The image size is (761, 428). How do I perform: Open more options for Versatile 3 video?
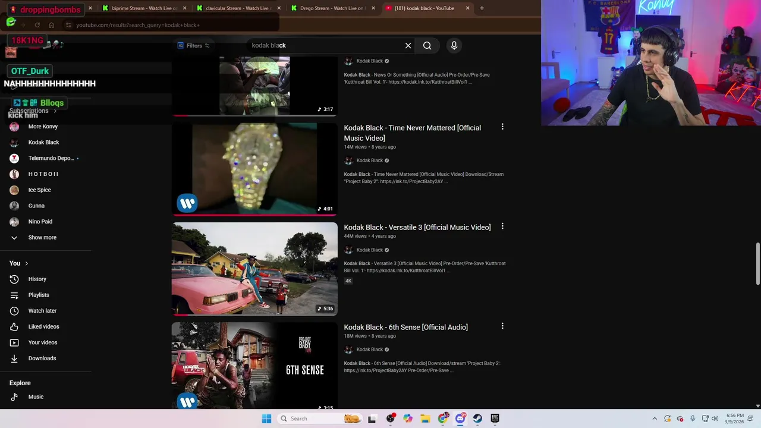[x=502, y=226]
